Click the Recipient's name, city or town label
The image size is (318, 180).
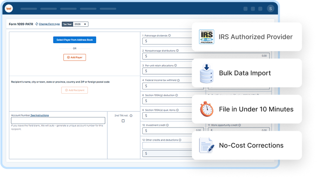pyautogui.click(x=60, y=82)
